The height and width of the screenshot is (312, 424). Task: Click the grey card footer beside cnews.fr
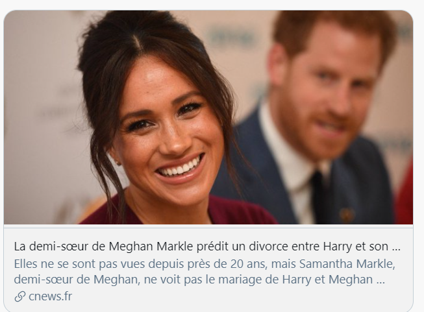(x=242, y=296)
